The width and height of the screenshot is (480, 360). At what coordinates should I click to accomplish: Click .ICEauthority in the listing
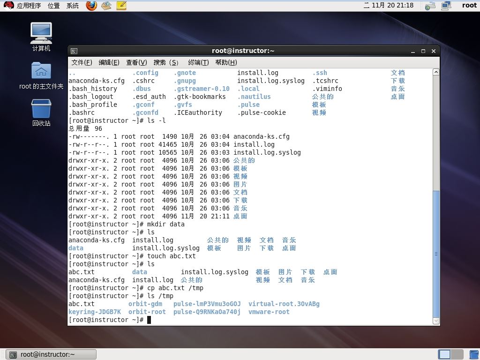(198, 112)
